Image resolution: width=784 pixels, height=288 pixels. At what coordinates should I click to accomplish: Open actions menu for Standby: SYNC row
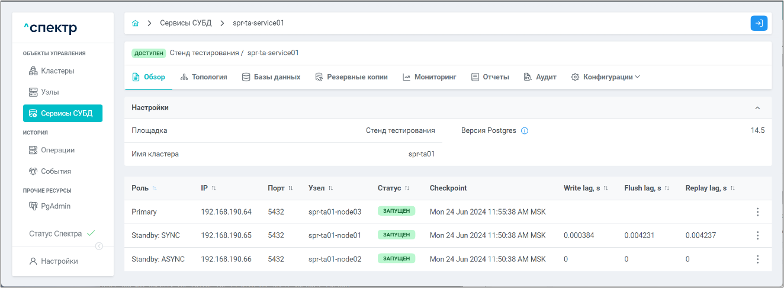pyautogui.click(x=757, y=235)
